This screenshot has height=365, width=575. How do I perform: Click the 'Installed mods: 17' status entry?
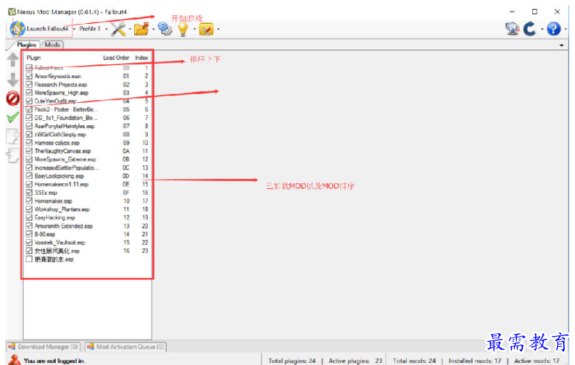[474, 361]
